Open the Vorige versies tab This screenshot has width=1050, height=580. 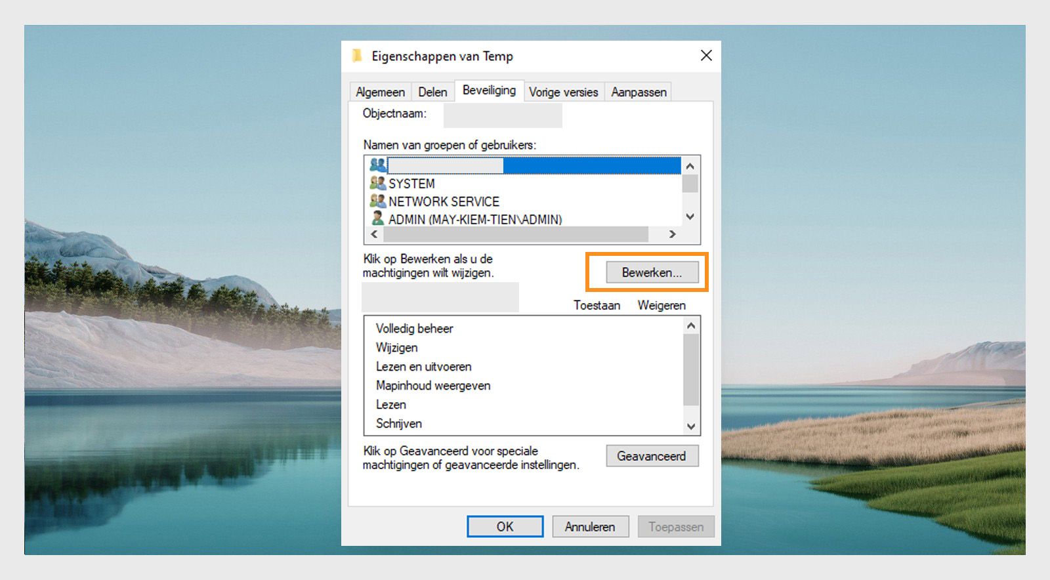[564, 92]
